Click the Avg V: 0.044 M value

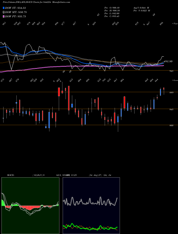point(141,8)
